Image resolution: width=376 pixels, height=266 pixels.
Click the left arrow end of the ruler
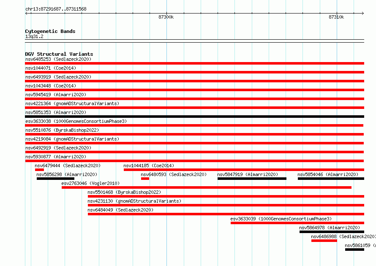pos(26,13)
